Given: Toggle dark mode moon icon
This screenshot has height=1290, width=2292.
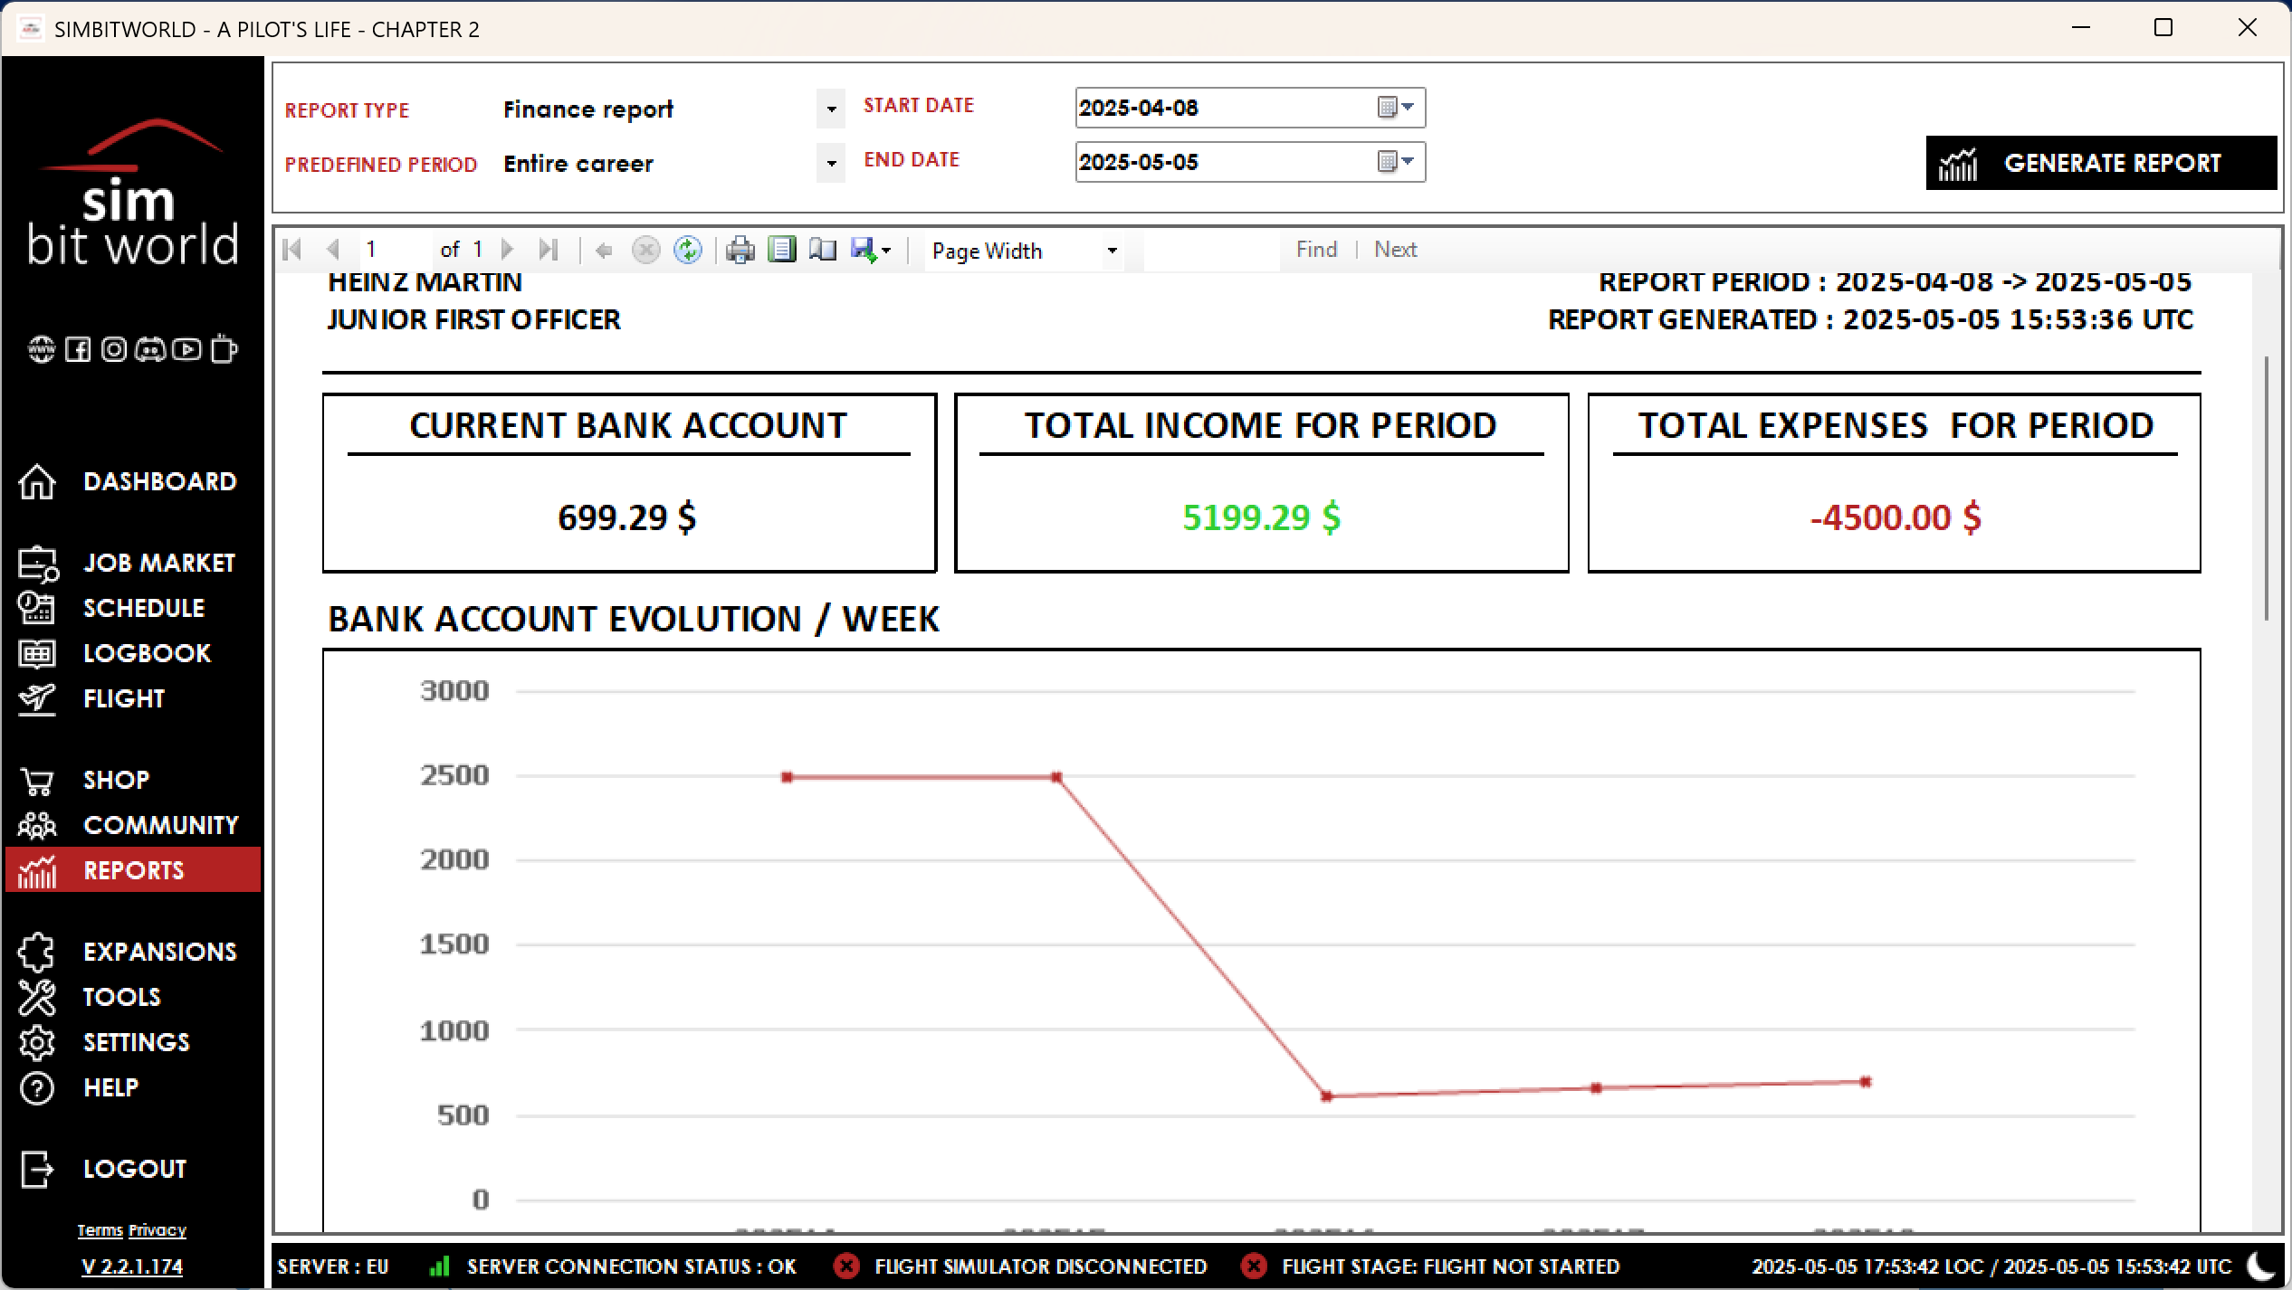Looking at the screenshot, I should point(2260,1266).
